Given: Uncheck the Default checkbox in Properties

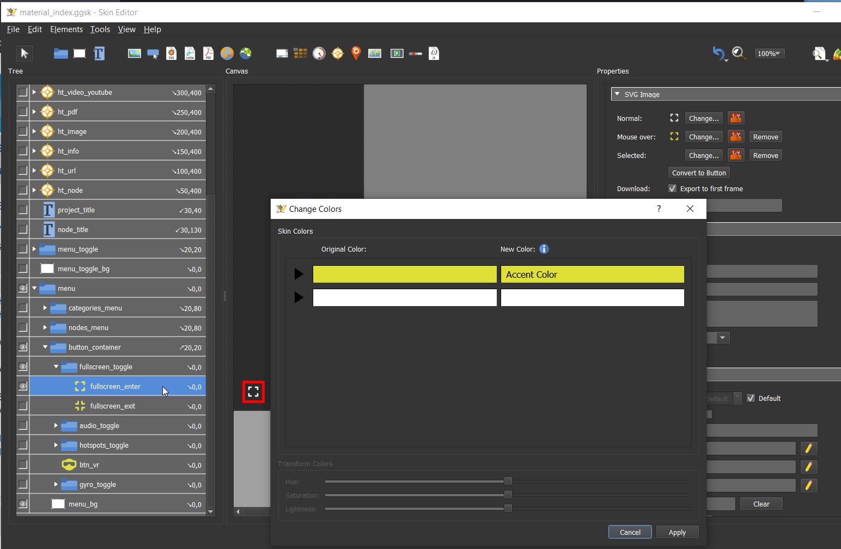Looking at the screenshot, I should click(x=751, y=398).
